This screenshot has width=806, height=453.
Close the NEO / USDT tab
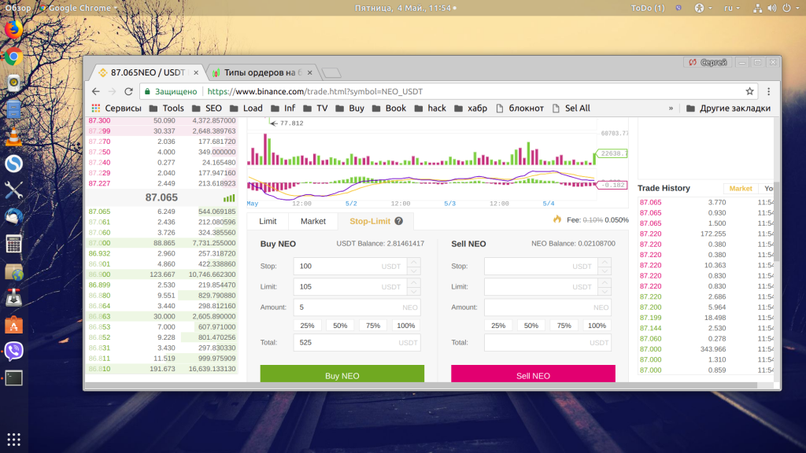(x=196, y=73)
